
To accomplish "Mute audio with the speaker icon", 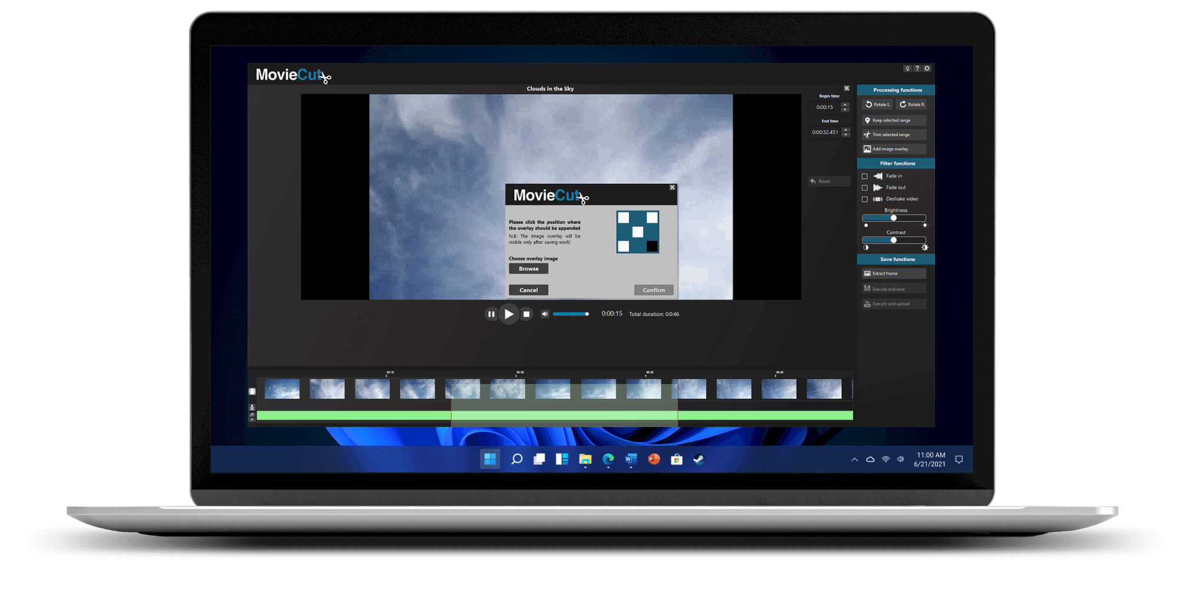I will 545,314.
